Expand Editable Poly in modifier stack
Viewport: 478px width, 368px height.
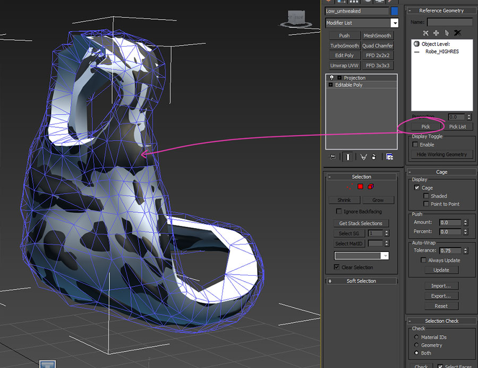tap(330, 85)
